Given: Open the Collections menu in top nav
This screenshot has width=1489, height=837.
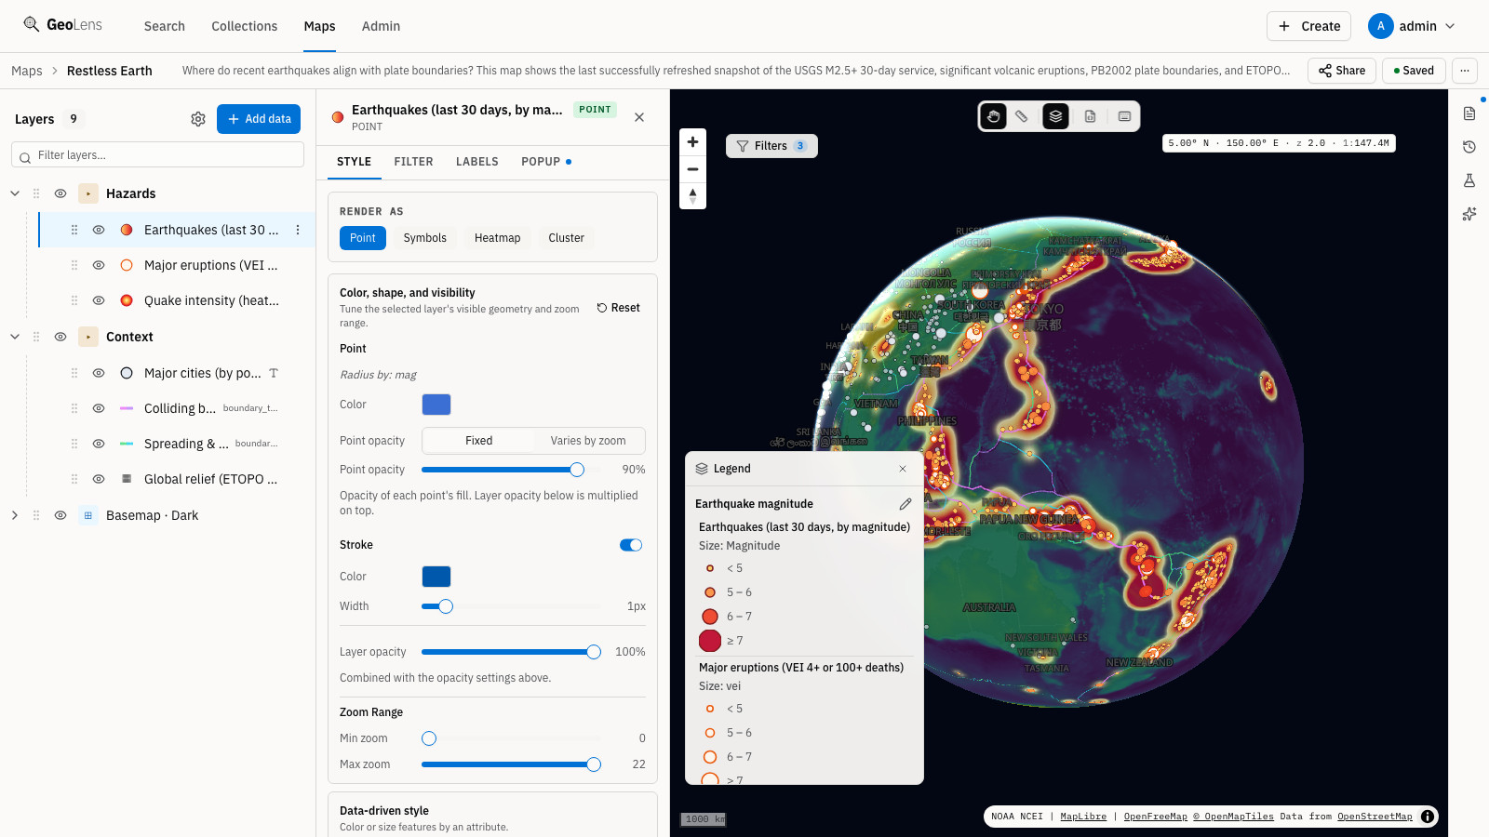Looking at the screenshot, I should (x=245, y=26).
